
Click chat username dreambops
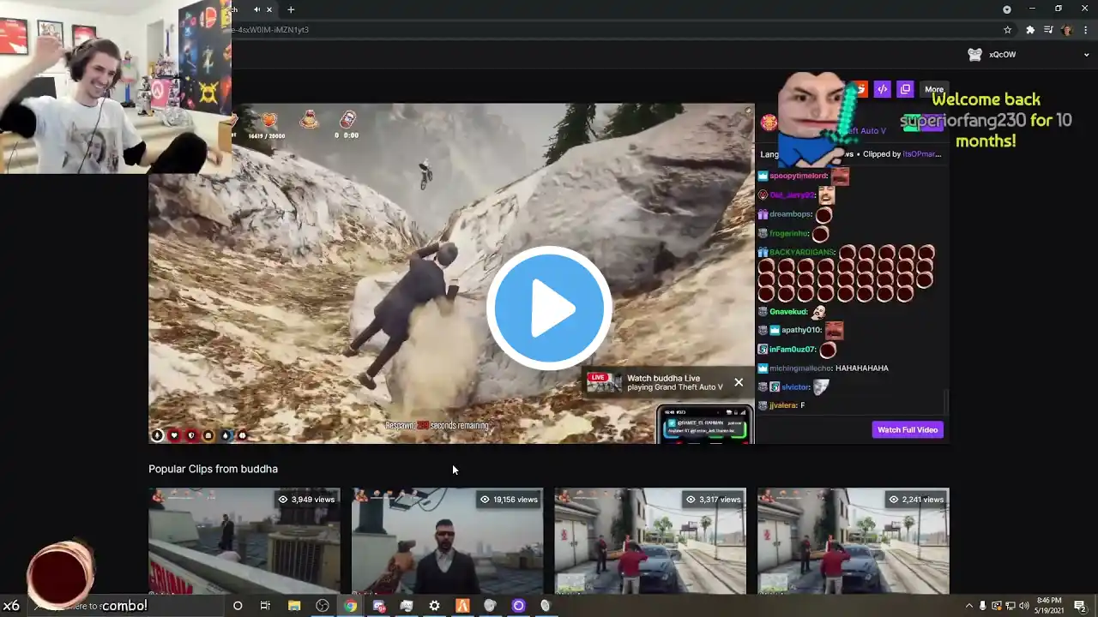pos(789,214)
